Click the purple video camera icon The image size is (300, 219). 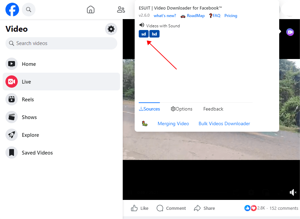click(x=290, y=32)
